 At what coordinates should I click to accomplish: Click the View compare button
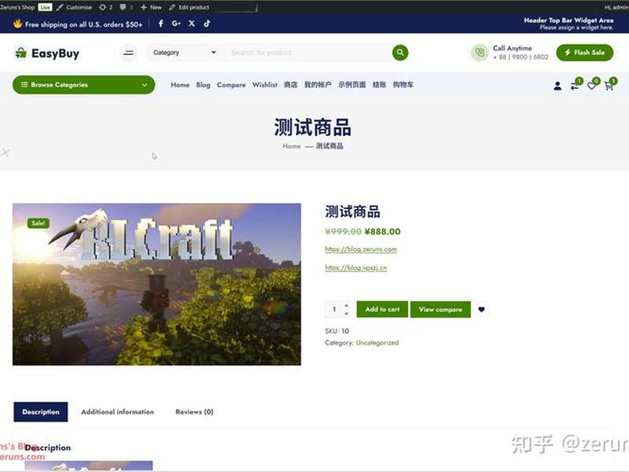440,309
